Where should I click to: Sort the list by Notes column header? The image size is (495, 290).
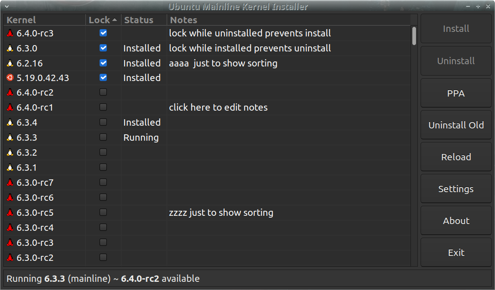coord(289,20)
